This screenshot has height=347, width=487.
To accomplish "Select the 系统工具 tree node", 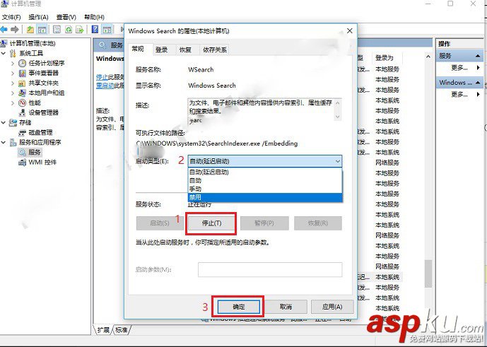I will [x=31, y=53].
